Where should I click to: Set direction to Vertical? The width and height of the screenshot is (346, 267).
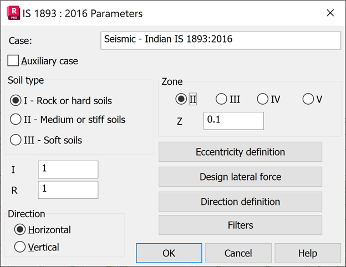21,247
